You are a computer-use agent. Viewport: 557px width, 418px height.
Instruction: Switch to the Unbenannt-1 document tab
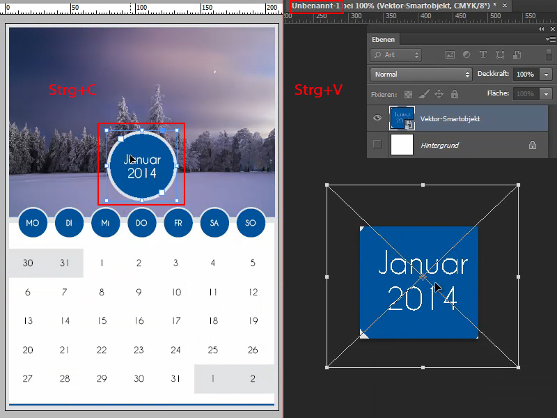[317, 6]
